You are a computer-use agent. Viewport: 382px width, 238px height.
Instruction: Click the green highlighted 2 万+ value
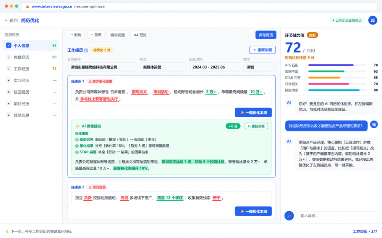pyautogui.click(x=211, y=92)
